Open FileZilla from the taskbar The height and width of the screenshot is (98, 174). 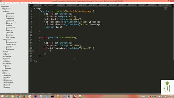(x=75, y=96)
